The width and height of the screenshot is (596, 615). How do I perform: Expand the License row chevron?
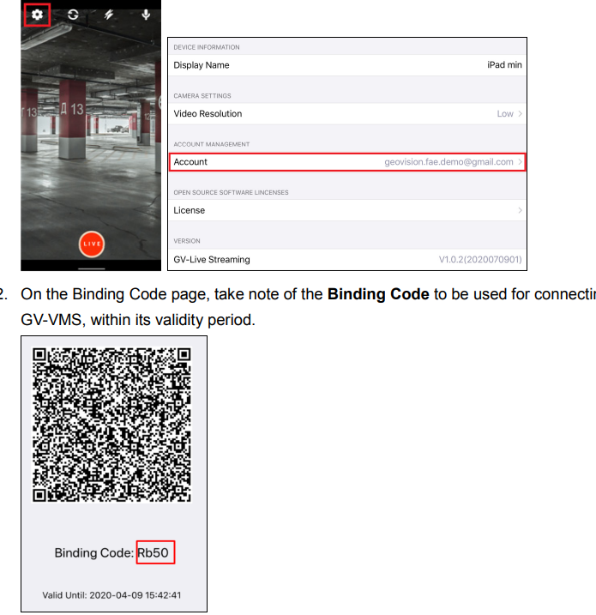coord(520,210)
